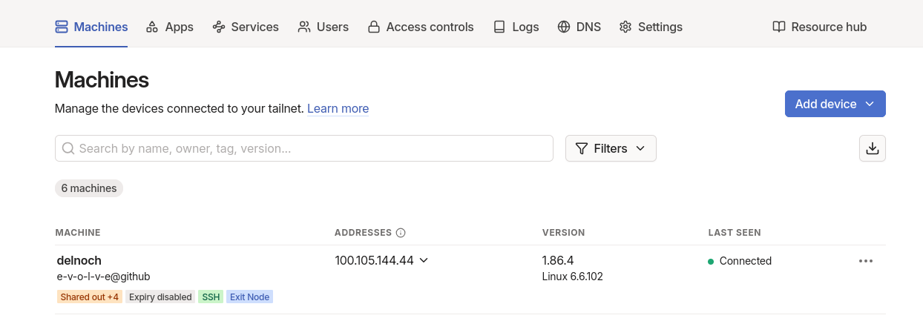Click the Settings gear icon
Screen dimensions: 923x321
(625, 27)
